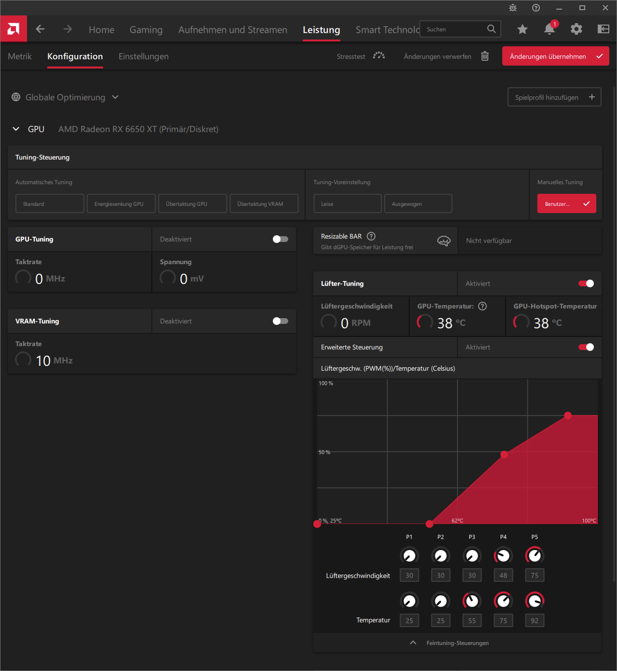Click the Stresstest label
The width and height of the screenshot is (617, 671).
351,56
